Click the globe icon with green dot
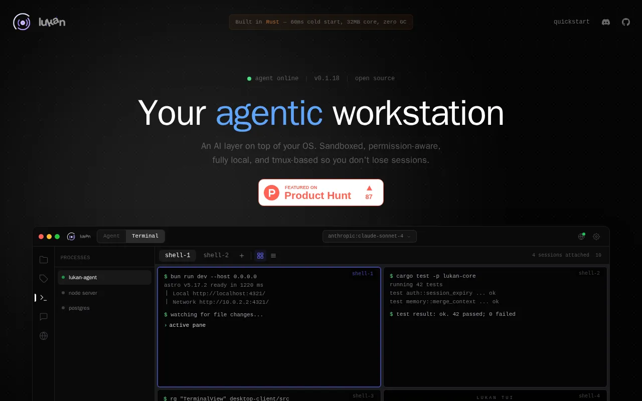This screenshot has width=642, height=401. pyautogui.click(x=581, y=236)
